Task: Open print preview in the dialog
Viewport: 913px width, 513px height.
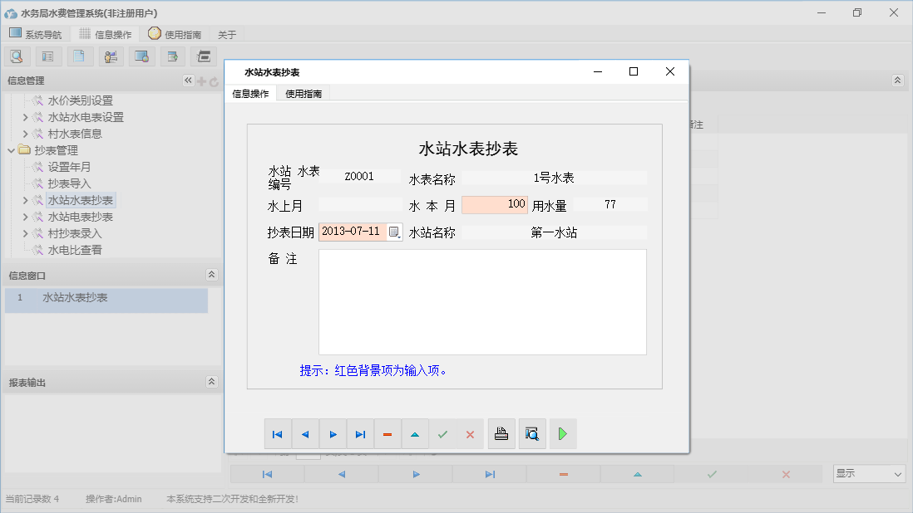Action: 532,433
